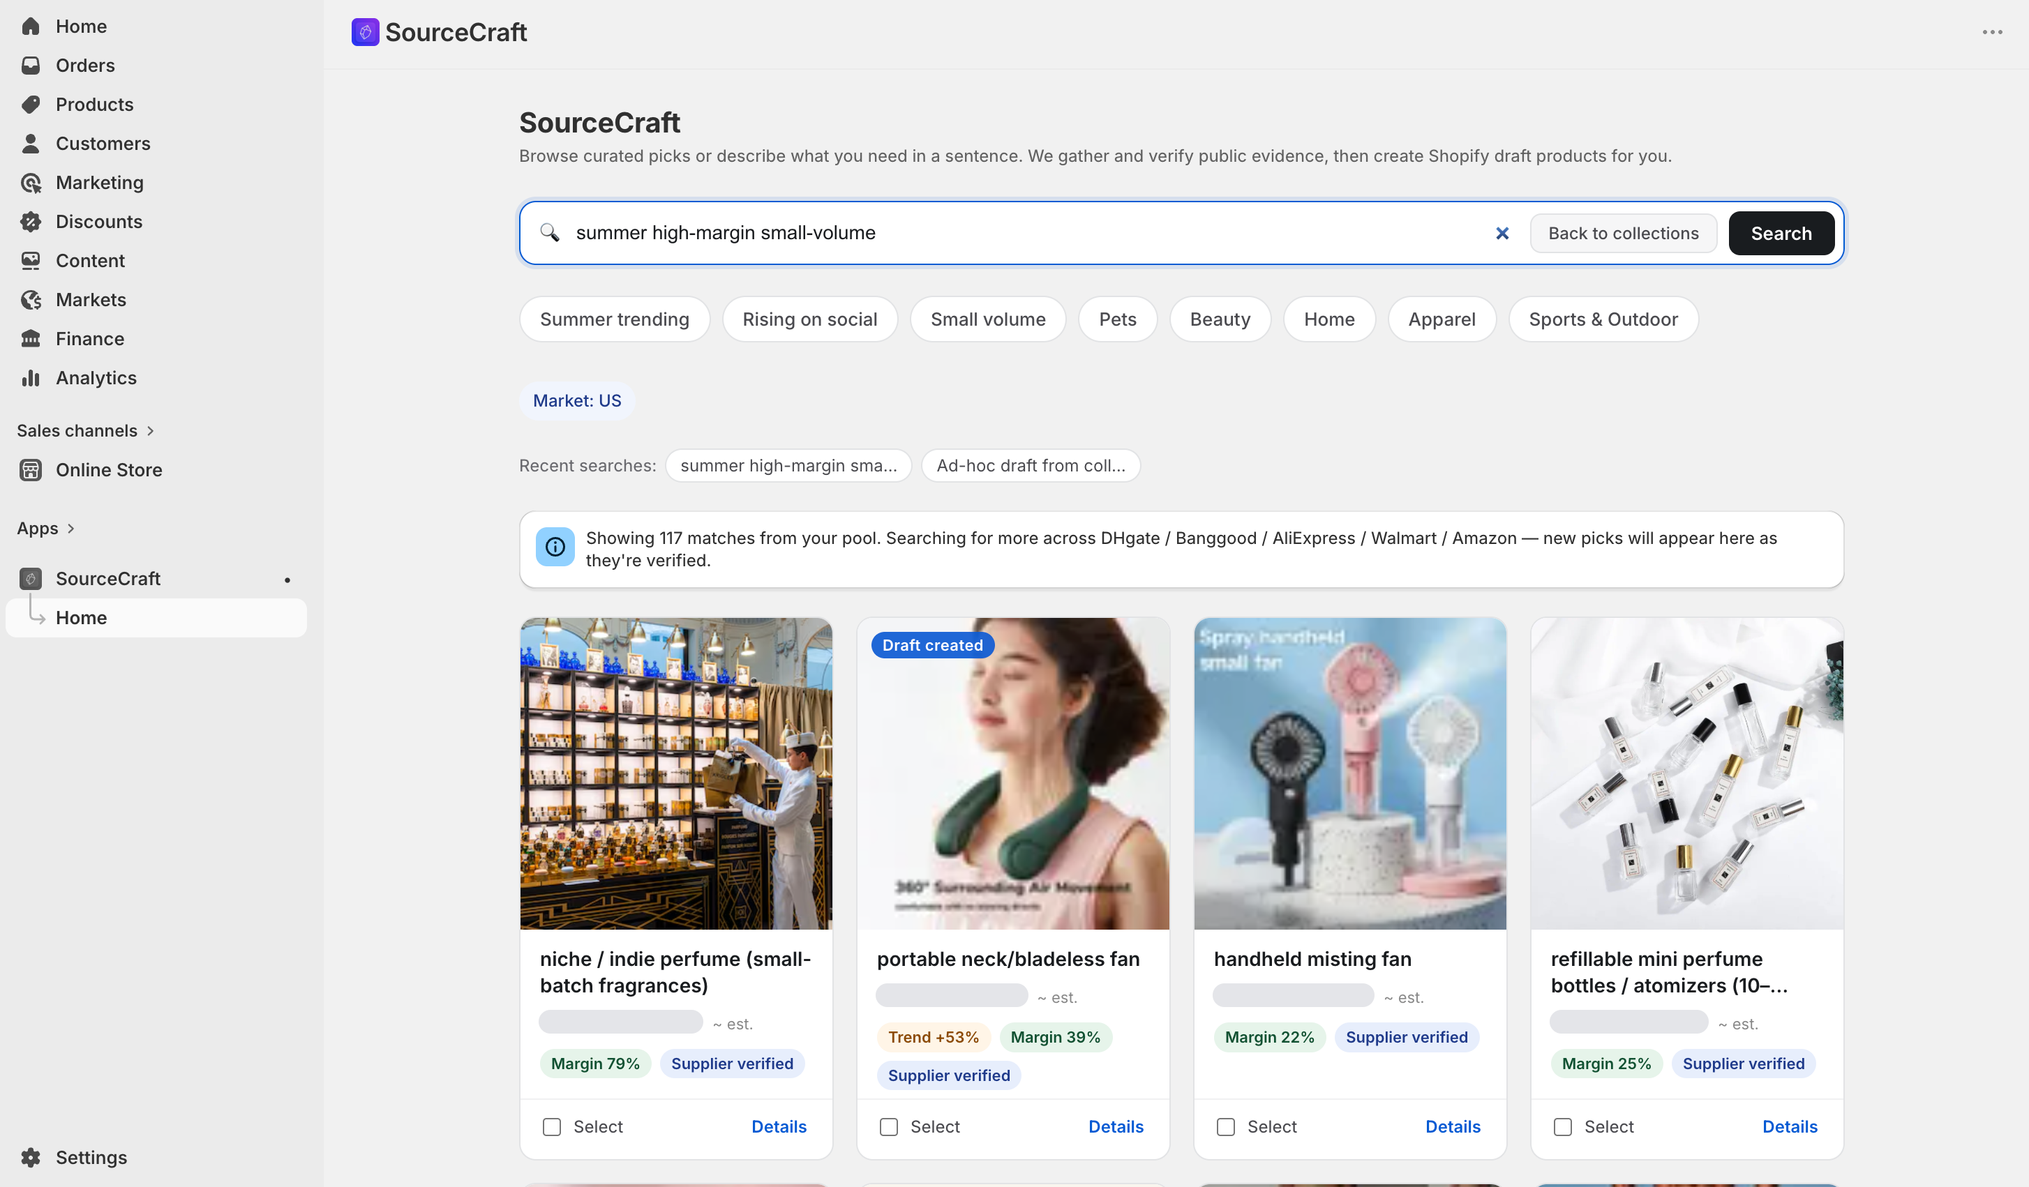Click the misting fan product thumbnail

[x=1350, y=773]
